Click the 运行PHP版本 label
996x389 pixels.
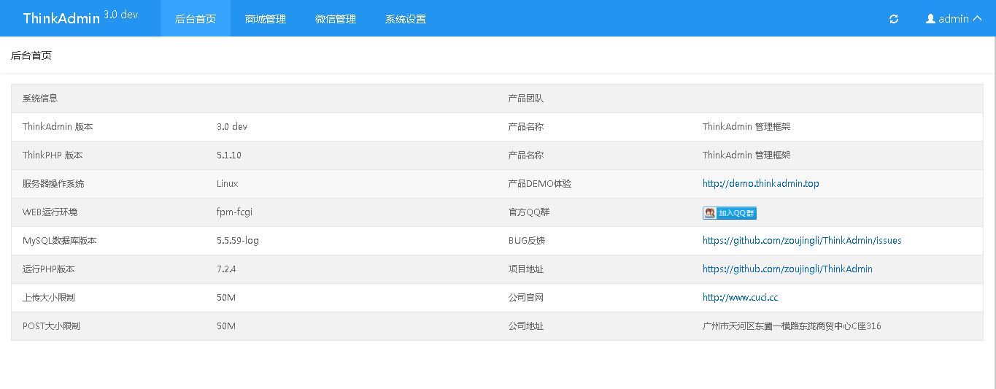tap(48, 269)
